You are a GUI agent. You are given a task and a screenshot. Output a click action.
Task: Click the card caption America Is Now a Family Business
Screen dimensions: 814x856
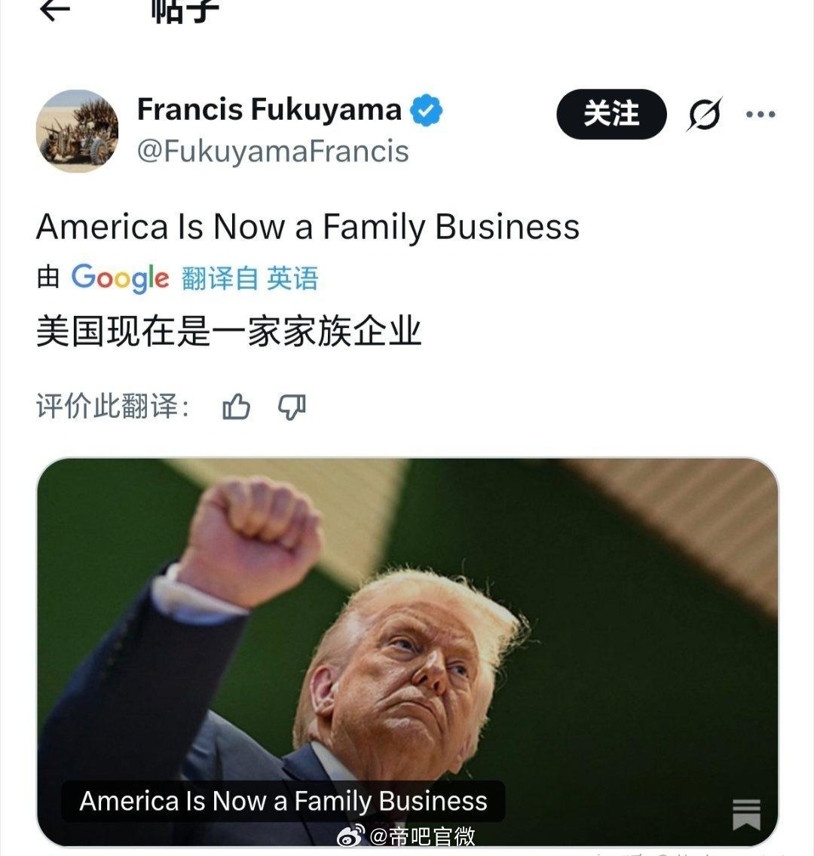point(283,801)
